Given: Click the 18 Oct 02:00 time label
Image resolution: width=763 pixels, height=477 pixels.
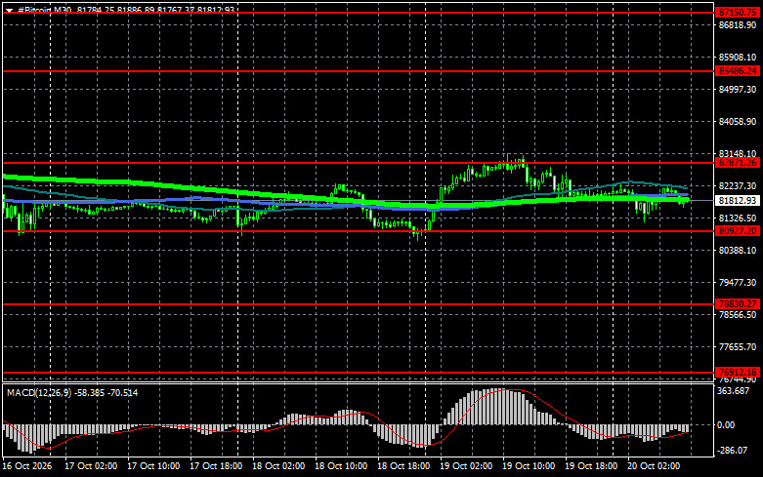Looking at the screenshot, I should (278, 466).
